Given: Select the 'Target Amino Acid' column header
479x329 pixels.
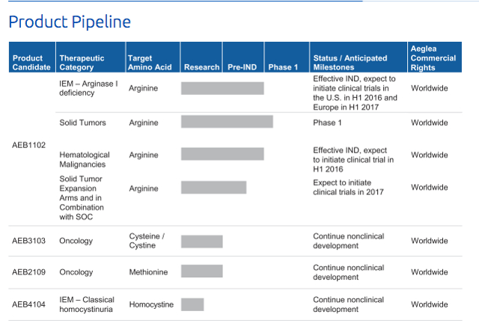Looking at the screenshot, I should click(153, 57).
